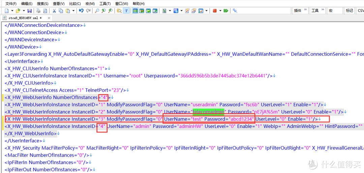Open the 搜索(S) menu
Image resolution: width=364 pixels, height=173 pixels.
(42, 4)
